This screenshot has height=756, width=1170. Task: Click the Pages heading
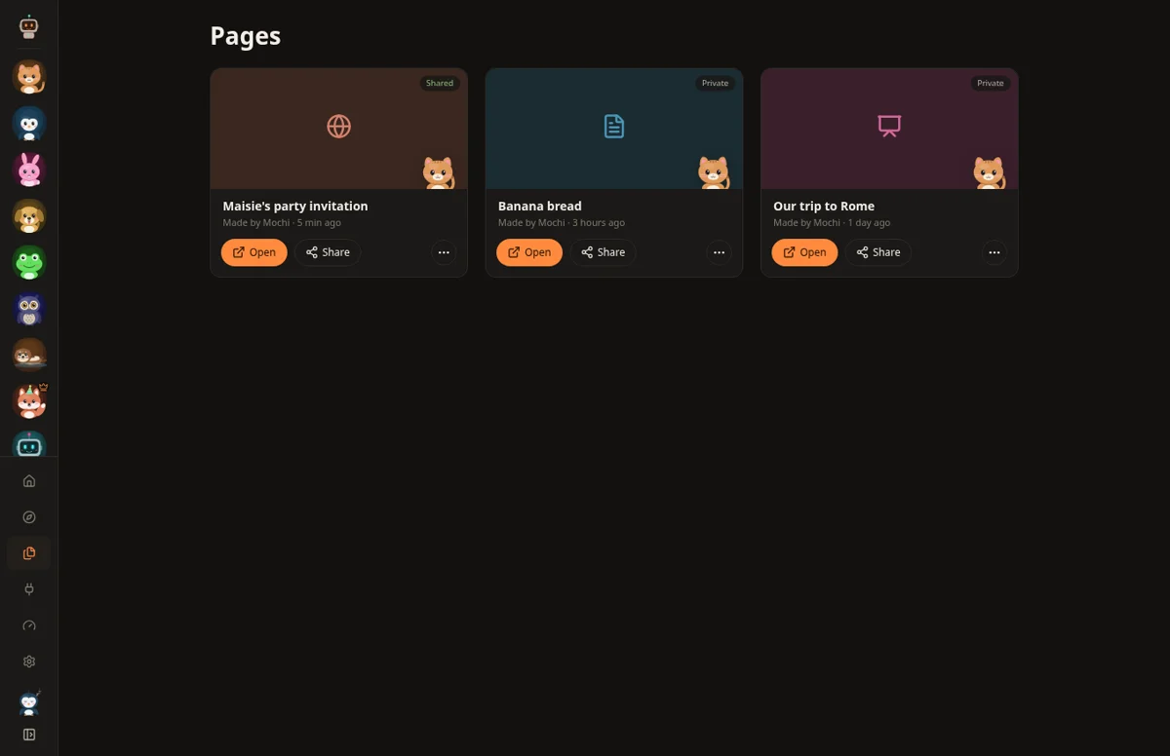[x=246, y=36]
